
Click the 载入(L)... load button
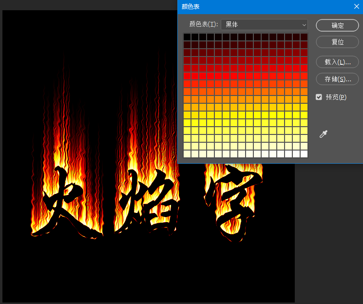click(x=337, y=62)
